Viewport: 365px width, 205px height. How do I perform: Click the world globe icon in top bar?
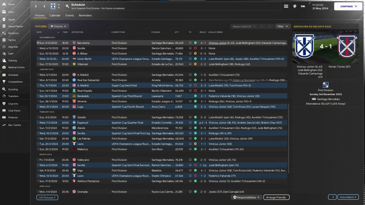[x=295, y=6]
